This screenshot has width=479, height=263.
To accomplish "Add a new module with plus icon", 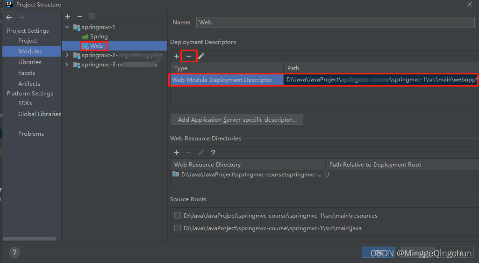I will tap(68, 16).
